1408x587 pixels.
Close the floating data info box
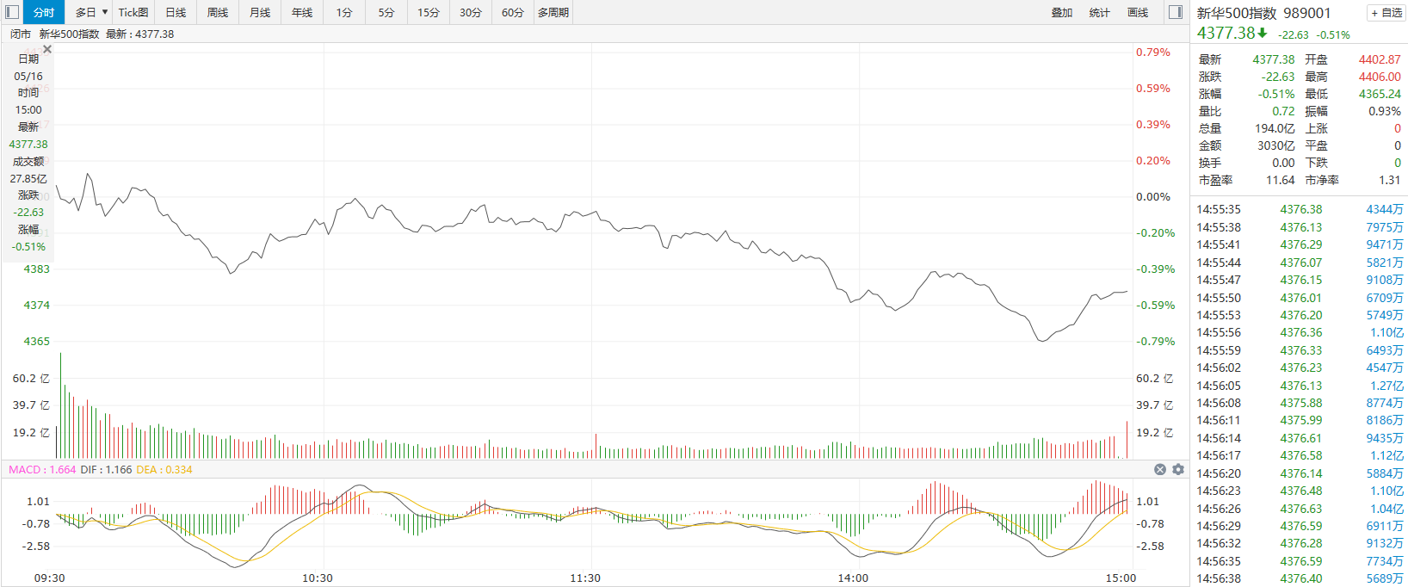[47, 50]
